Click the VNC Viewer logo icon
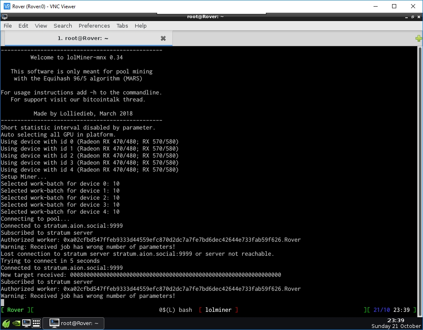423x330 pixels. pos(7,6)
